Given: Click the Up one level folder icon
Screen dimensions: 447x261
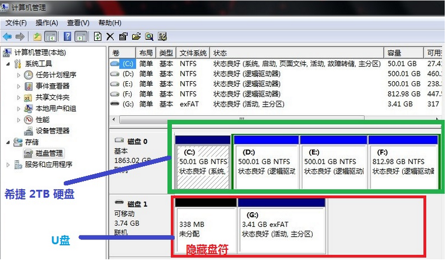Looking at the screenshot, I should [x=37, y=36].
